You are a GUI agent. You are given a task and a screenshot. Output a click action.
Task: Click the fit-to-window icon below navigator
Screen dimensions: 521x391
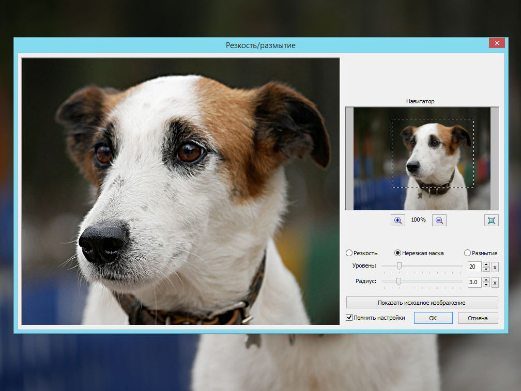491,221
